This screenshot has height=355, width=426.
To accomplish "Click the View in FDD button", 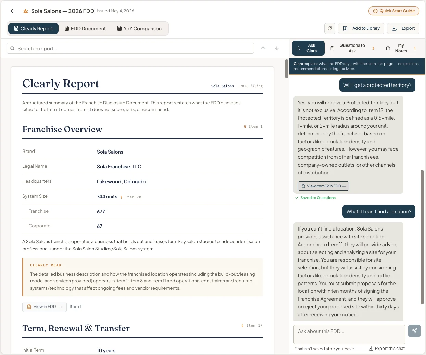I will coord(45,307).
